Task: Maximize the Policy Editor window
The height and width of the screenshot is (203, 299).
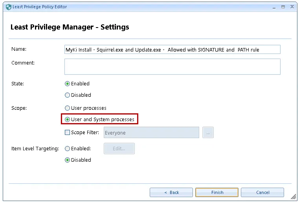Action: 283,7
